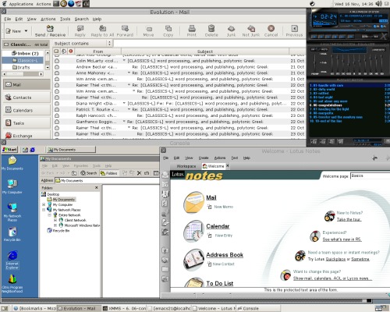Click the Address Book icon in Lotus Notes
Image resolution: width=390 pixels, height=312 pixels.
click(x=193, y=260)
